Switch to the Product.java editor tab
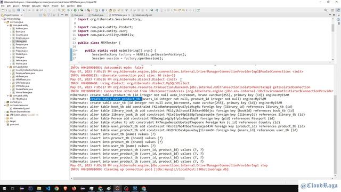This screenshot has height=192, width=341. tap(97, 15)
